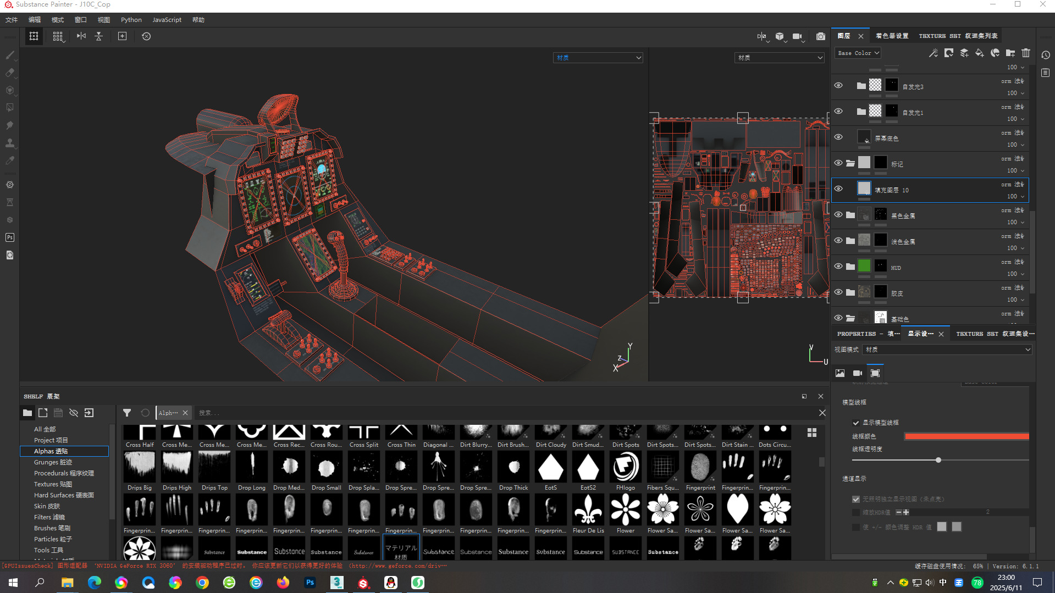The width and height of the screenshot is (1055, 593).
Task: Open blend mode dropdown for 自发光3 layer
Action: pos(1013,81)
